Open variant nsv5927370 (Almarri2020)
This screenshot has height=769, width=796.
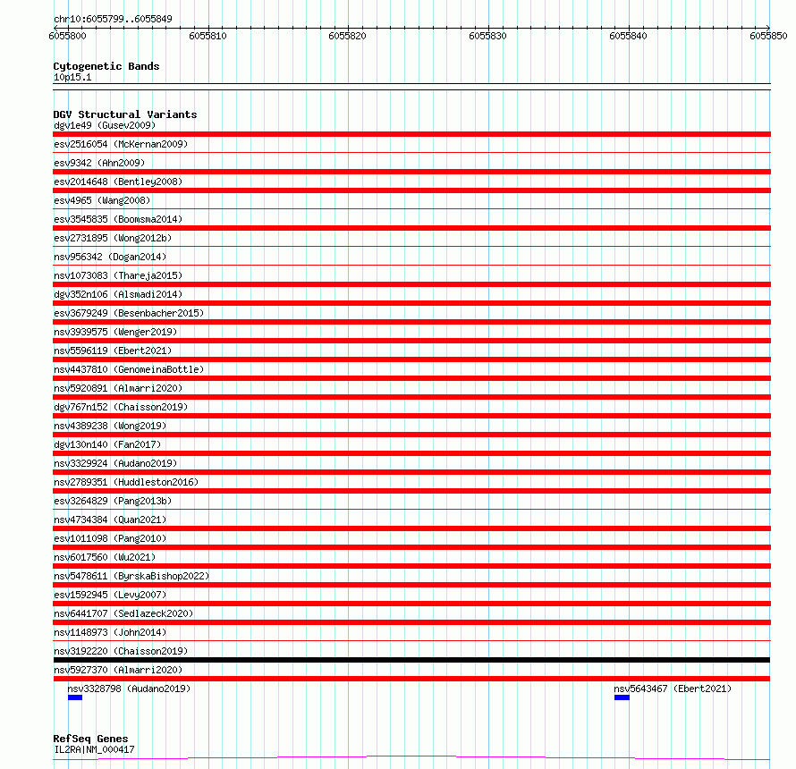[x=118, y=670]
